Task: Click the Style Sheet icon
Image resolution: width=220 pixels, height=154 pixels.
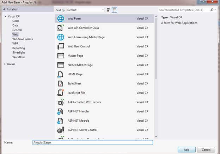Action: pyautogui.click(x=61, y=83)
